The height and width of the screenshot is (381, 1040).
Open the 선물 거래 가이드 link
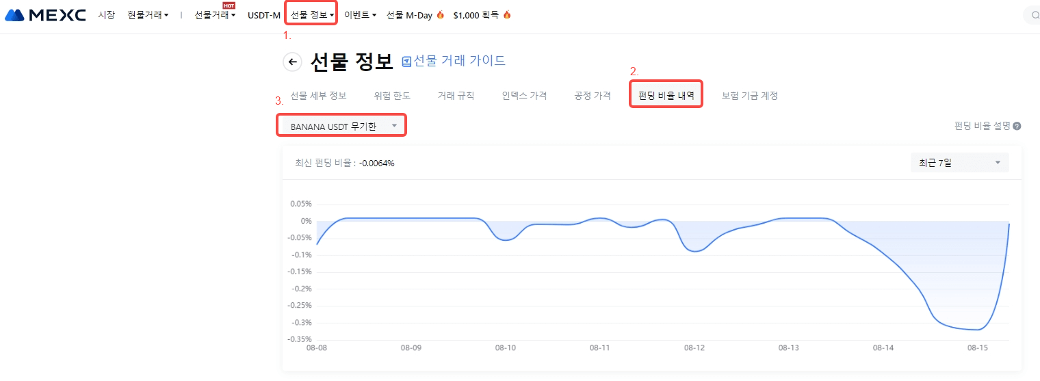[459, 60]
